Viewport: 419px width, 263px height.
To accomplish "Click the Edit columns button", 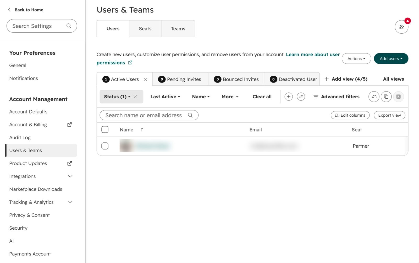I will (350, 115).
